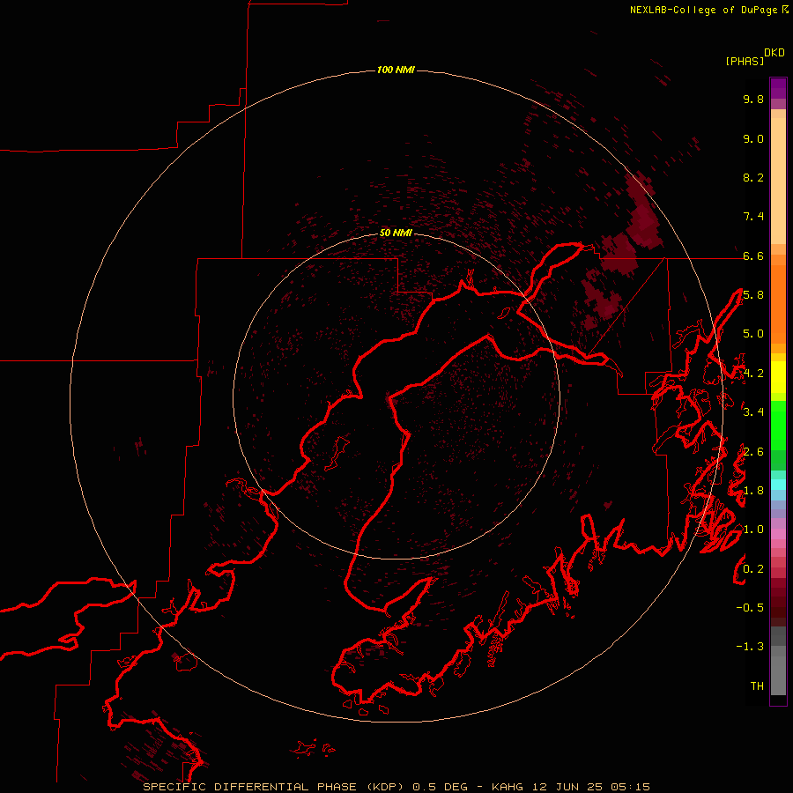Click the 6.6 scale value
793x793 pixels.
tap(753, 256)
